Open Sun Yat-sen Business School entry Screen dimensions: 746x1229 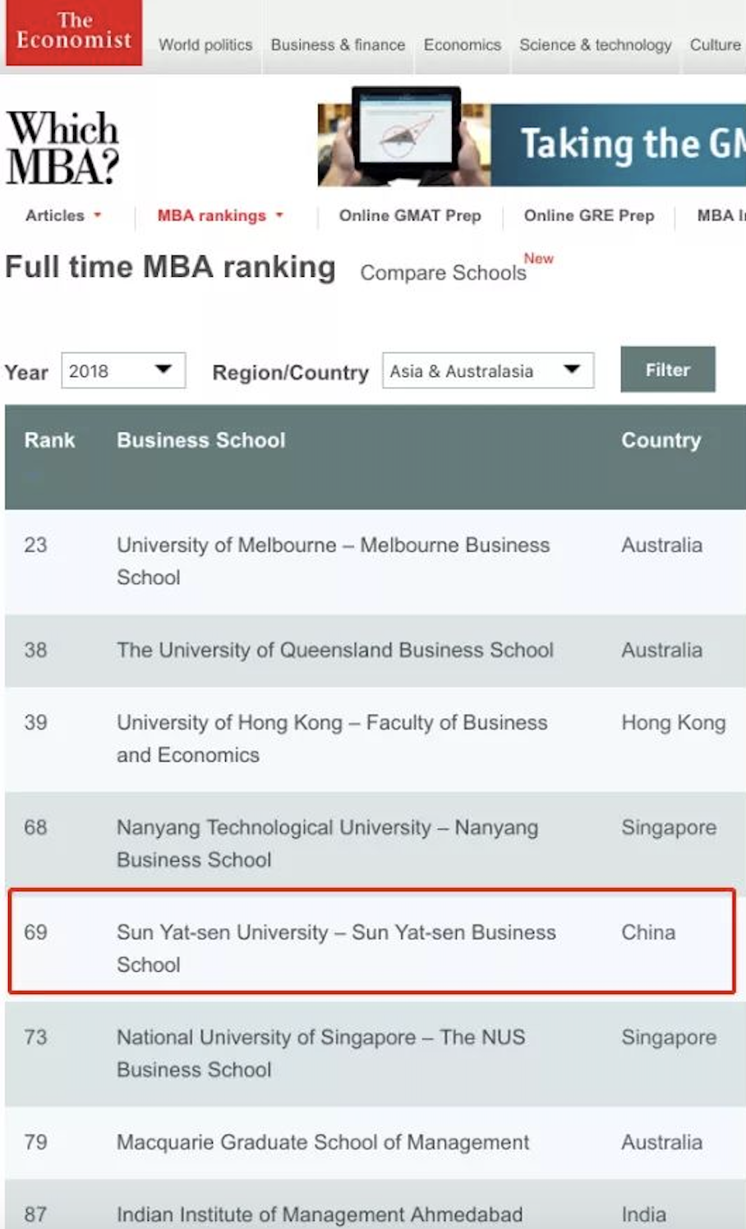pyautogui.click(x=336, y=948)
